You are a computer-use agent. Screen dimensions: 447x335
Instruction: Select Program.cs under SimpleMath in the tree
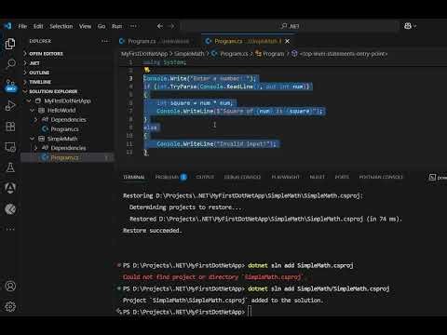pyautogui.click(x=64, y=157)
